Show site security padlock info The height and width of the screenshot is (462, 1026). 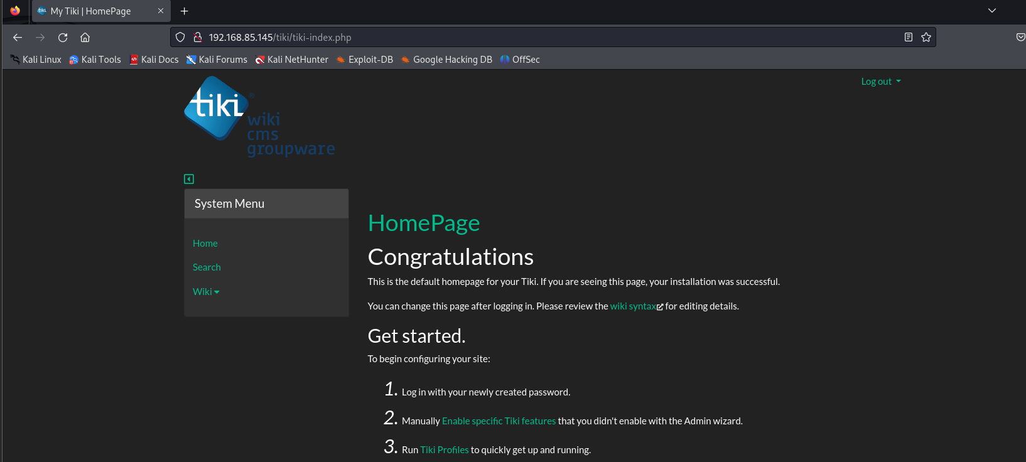click(197, 38)
